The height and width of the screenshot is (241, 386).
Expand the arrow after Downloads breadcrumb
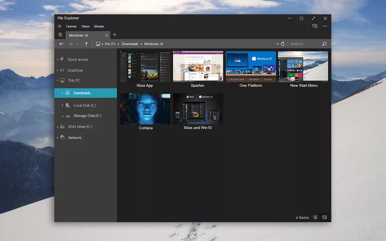[141, 44]
